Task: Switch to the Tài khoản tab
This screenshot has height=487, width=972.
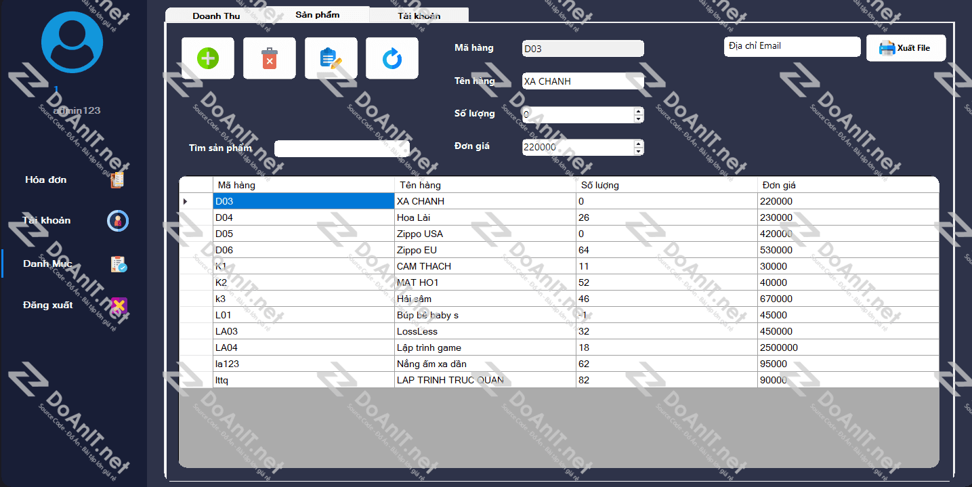Action: [419, 16]
